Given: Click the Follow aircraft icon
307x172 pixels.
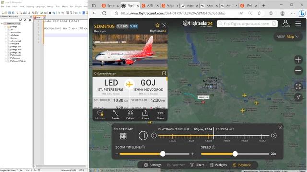Looking at the screenshot, I should tap(130, 115).
